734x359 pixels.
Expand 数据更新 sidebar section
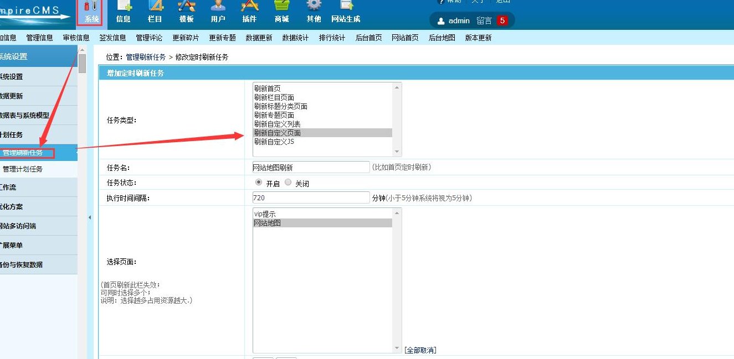(39, 96)
